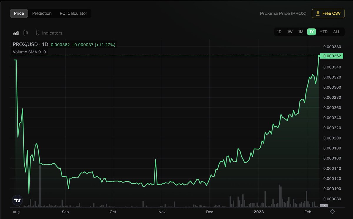Open the Indicators fx menu
The width and height of the screenshot is (353, 219).
pos(37,33)
